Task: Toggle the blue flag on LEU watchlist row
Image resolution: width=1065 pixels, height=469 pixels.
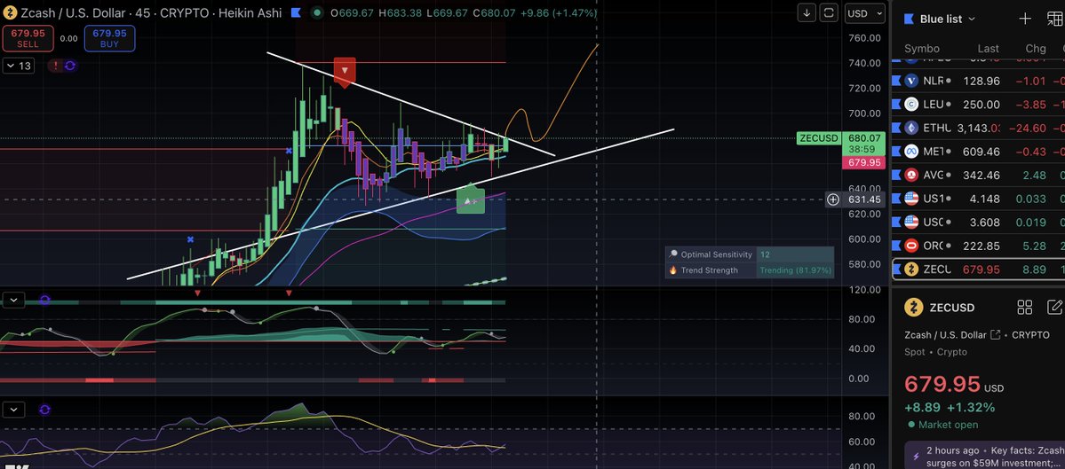Action: pyautogui.click(x=896, y=105)
